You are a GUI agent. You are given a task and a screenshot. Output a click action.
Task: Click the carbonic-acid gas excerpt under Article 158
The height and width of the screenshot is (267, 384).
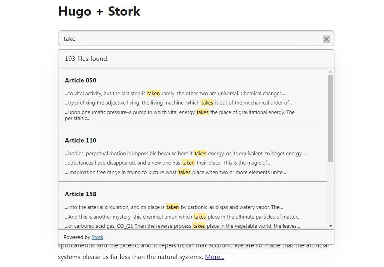tap(180, 226)
